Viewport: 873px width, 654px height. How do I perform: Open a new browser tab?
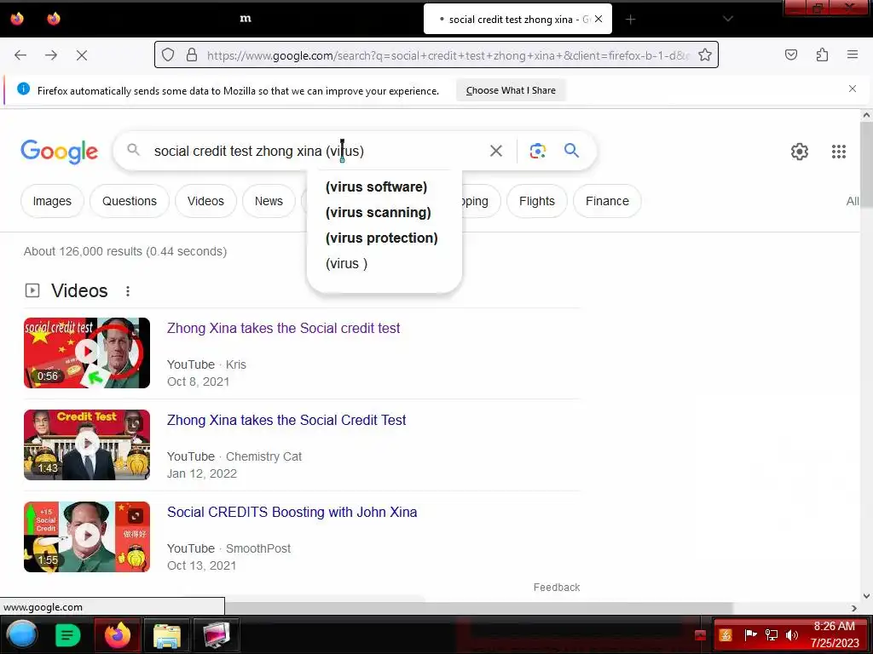(x=630, y=20)
